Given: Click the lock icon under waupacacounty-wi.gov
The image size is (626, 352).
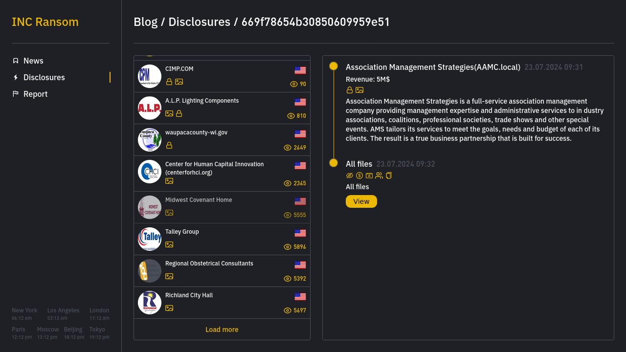Looking at the screenshot, I should (x=169, y=145).
